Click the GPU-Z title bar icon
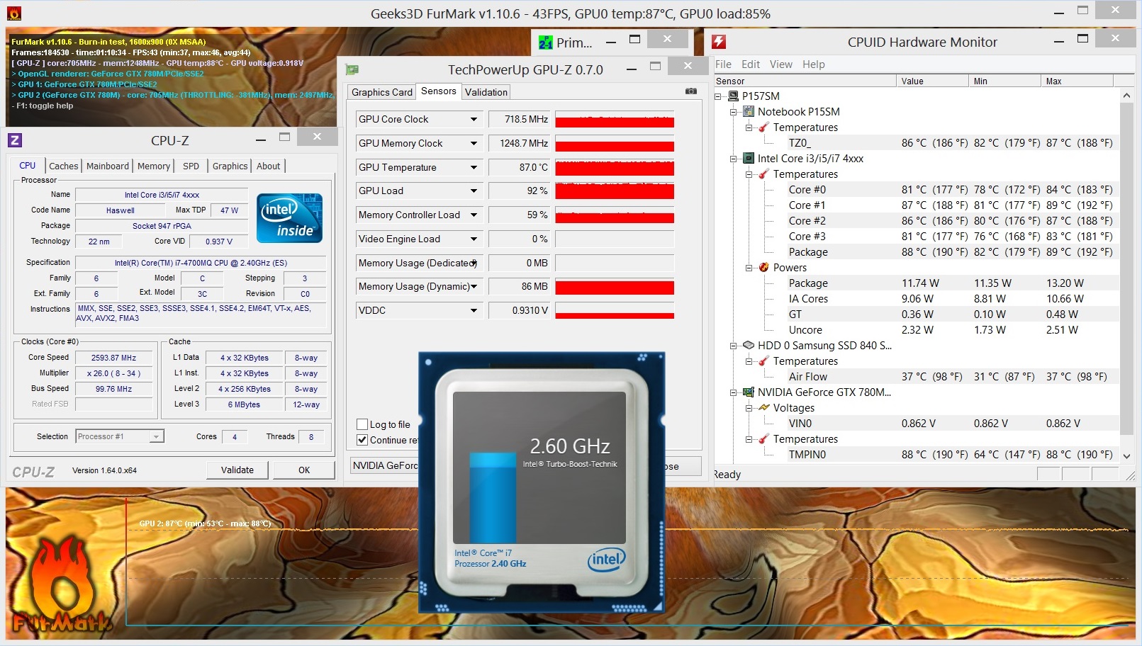Image resolution: width=1142 pixels, height=646 pixels. tap(352, 69)
